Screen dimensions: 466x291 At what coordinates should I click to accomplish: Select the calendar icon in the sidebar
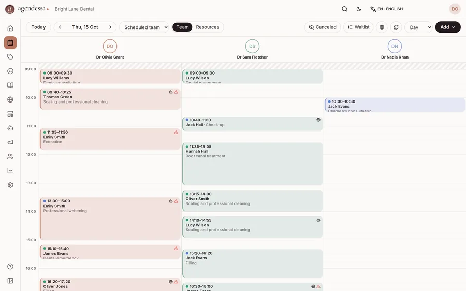pyautogui.click(x=10, y=42)
